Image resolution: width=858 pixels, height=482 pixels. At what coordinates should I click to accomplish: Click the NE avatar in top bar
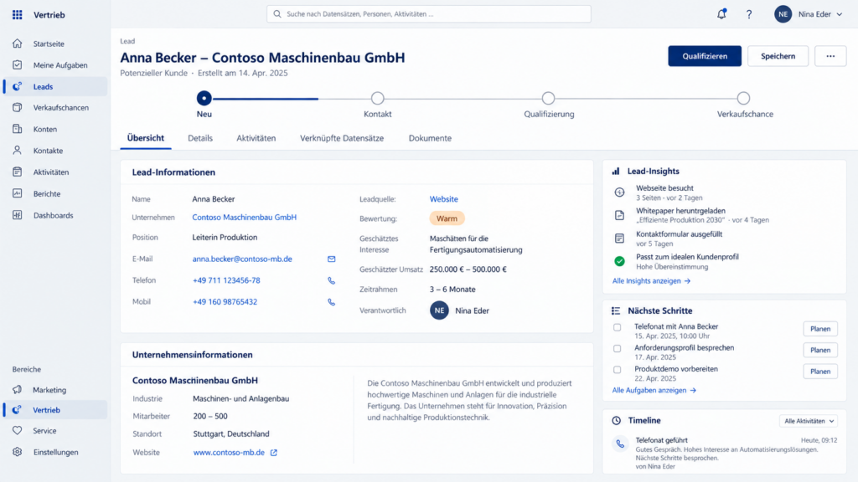pos(783,14)
